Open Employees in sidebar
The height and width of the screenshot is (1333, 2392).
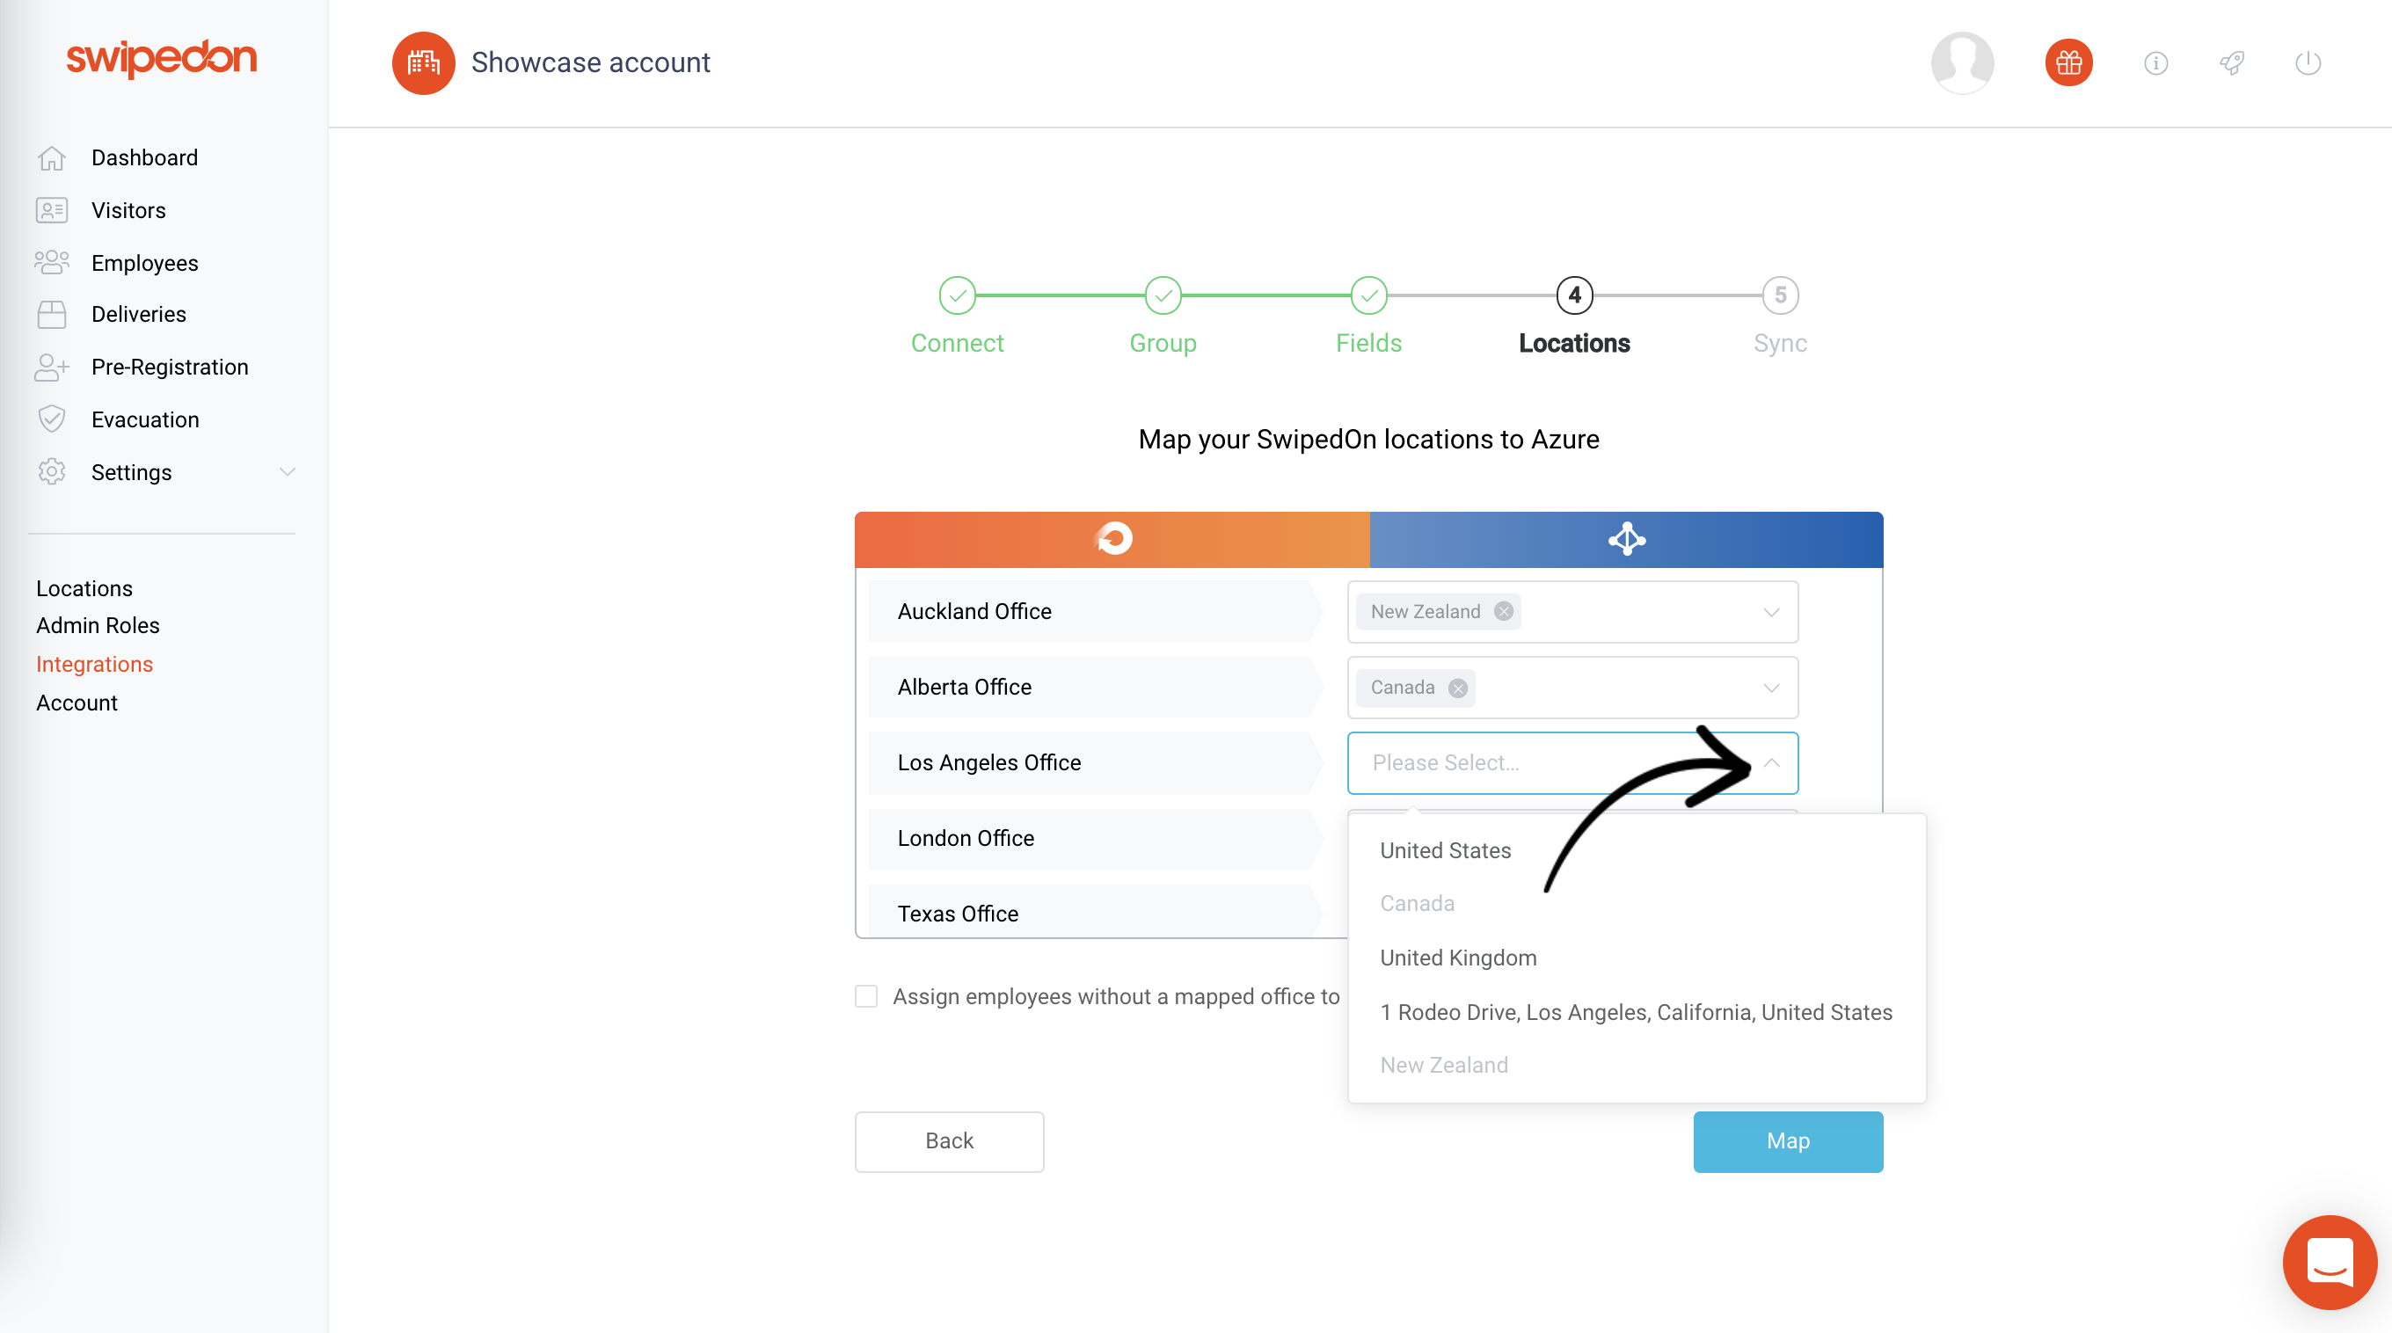point(144,264)
